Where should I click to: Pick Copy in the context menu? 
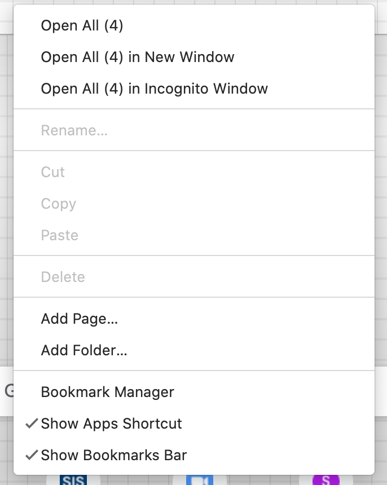coord(59,204)
